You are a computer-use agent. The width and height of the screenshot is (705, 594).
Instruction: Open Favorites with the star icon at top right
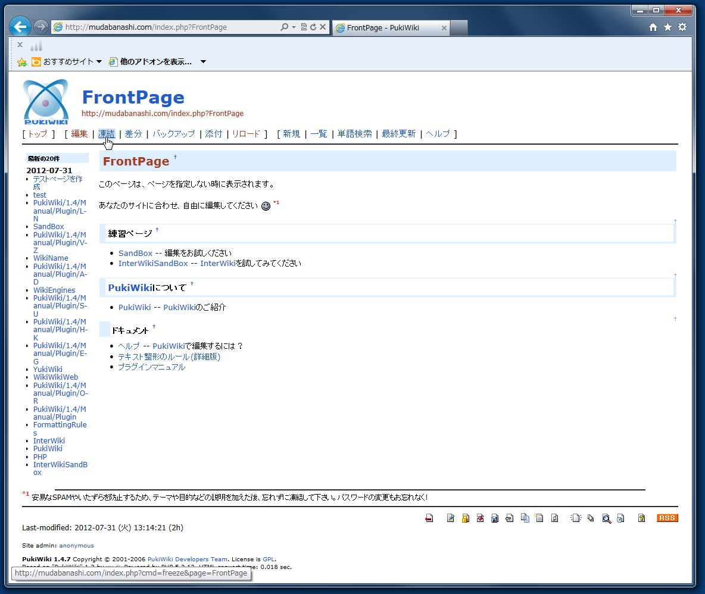click(668, 27)
